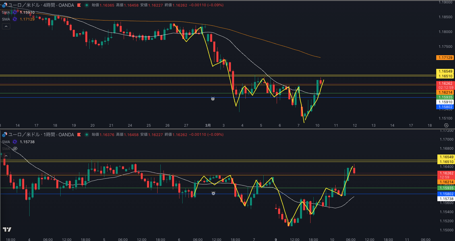Show the hidden SMA on the 1-hour chart
Screen dimensions: 455x241
[15, 149]
